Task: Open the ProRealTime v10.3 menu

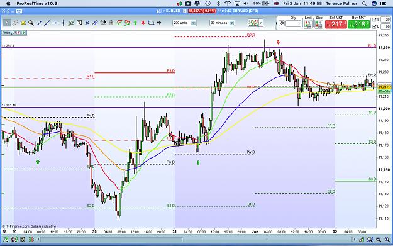Action: pyautogui.click(x=37, y=3)
